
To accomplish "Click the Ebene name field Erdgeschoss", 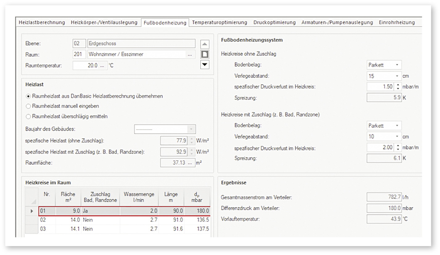I will (x=141, y=44).
